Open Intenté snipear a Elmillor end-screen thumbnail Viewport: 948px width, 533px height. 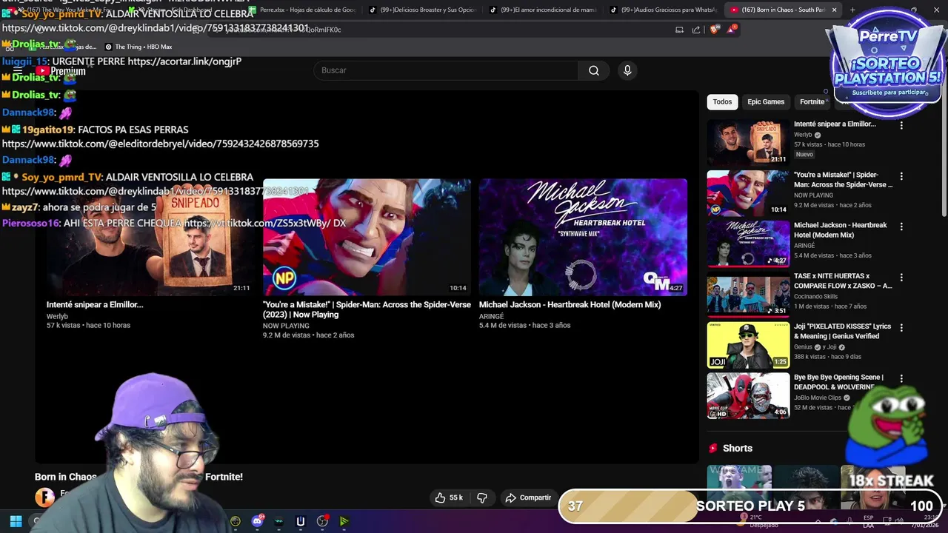click(x=150, y=237)
